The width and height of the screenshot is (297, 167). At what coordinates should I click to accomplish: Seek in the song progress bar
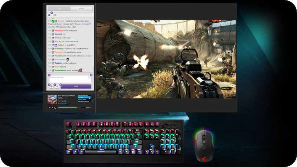coord(72,107)
